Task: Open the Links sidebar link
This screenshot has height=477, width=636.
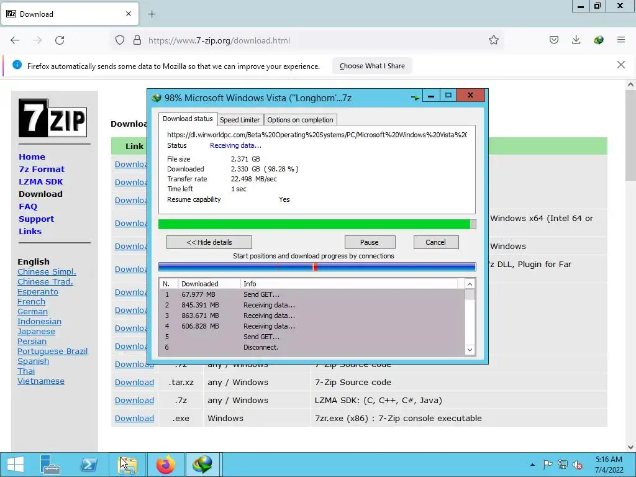Action: [30, 231]
